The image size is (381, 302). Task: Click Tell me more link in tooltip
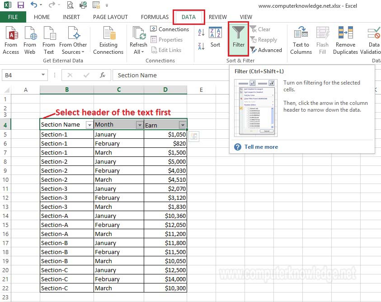(x=261, y=147)
